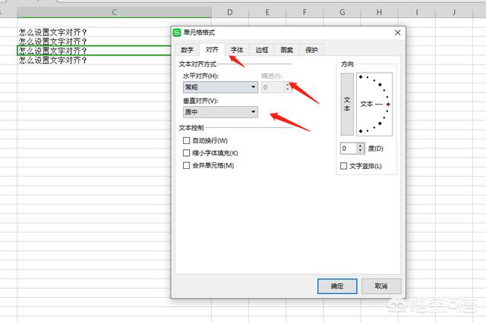The image size is (486, 322).
Task: Switch to the 边框 tab
Action: 262,50
